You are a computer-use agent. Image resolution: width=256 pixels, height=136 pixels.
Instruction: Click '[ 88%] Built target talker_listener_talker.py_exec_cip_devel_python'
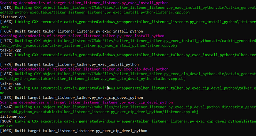(x=72, y=98)
